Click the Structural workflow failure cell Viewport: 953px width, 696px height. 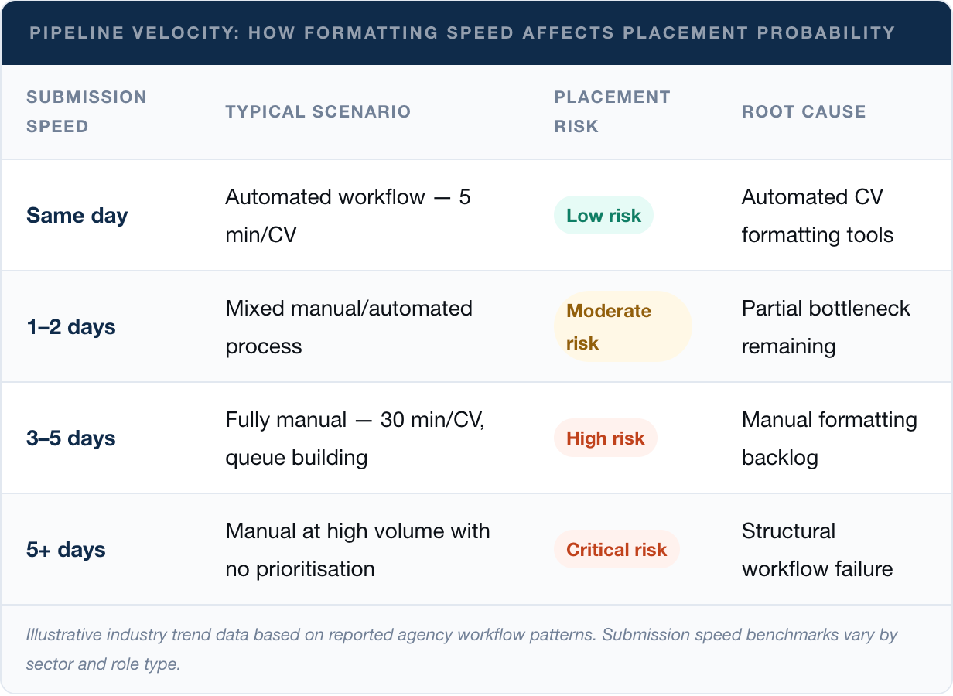(x=817, y=550)
